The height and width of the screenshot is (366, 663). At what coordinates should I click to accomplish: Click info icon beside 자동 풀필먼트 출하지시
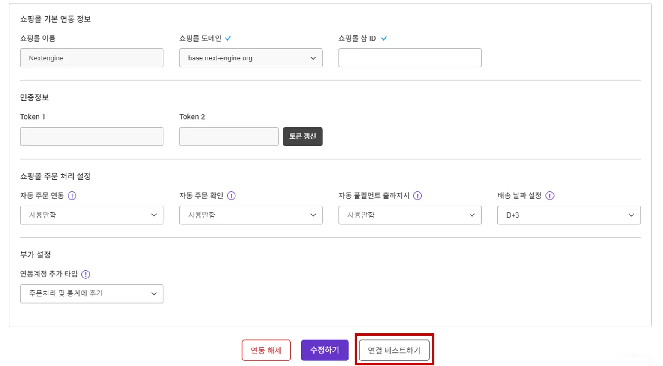[x=417, y=196]
